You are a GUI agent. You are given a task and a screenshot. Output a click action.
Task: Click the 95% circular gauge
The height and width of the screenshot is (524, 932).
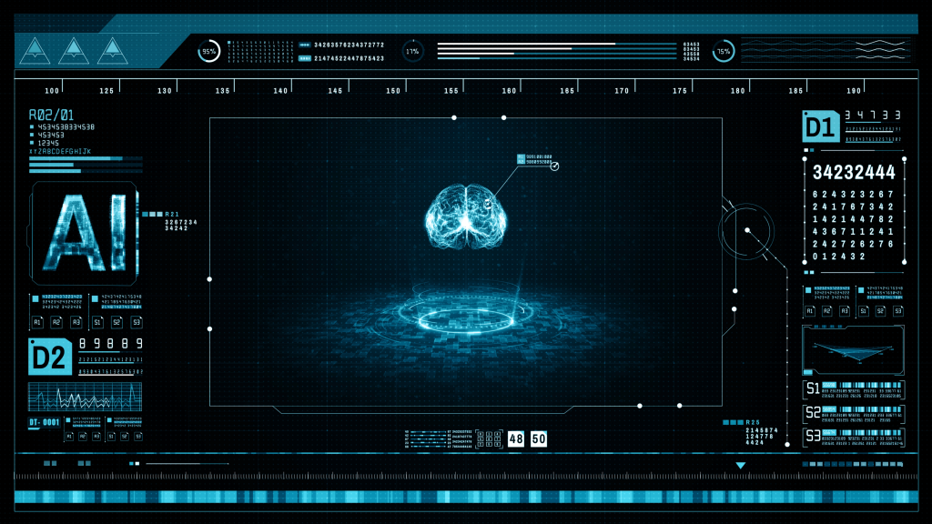pos(209,52)
